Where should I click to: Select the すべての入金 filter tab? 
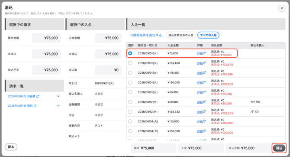[208, 35]
